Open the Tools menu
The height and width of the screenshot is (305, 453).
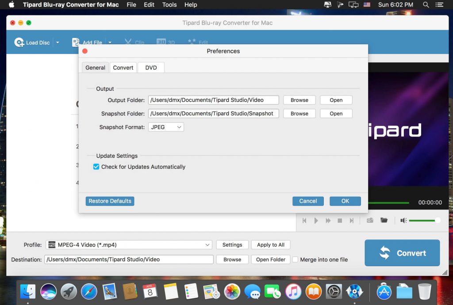coord(169,5)
